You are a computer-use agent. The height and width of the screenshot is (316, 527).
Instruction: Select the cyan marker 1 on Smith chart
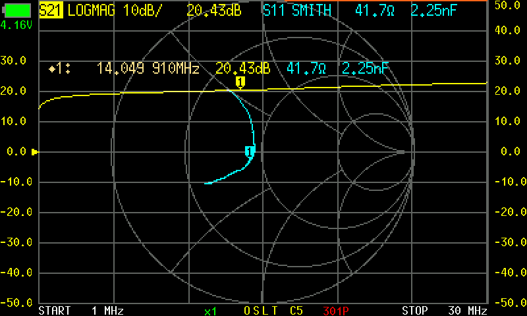pyautogui.click(x=249, y=151)
